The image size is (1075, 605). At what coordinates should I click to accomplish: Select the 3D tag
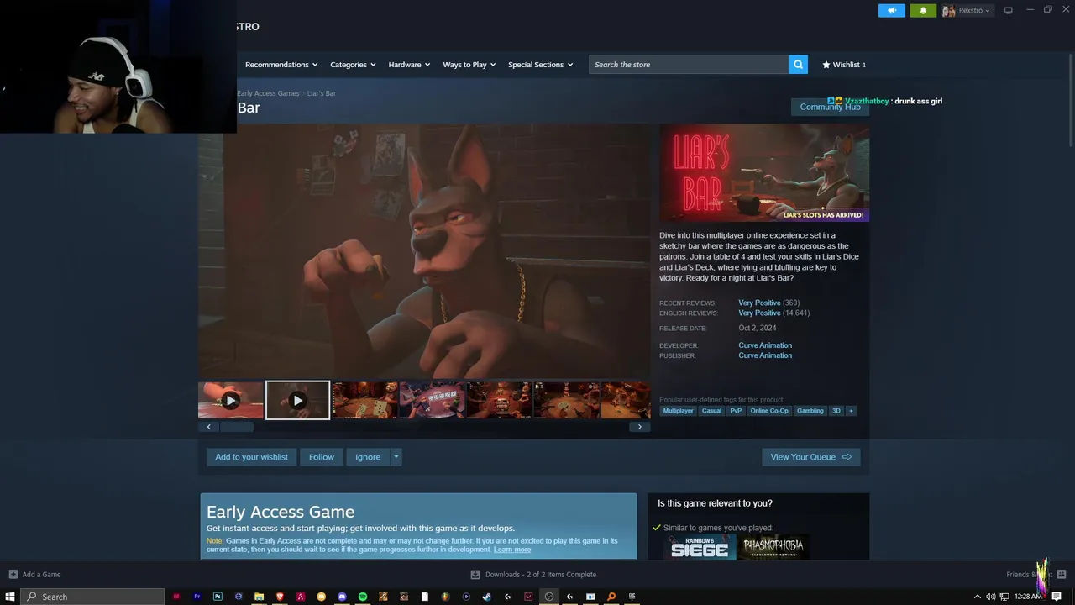(836, 411)
